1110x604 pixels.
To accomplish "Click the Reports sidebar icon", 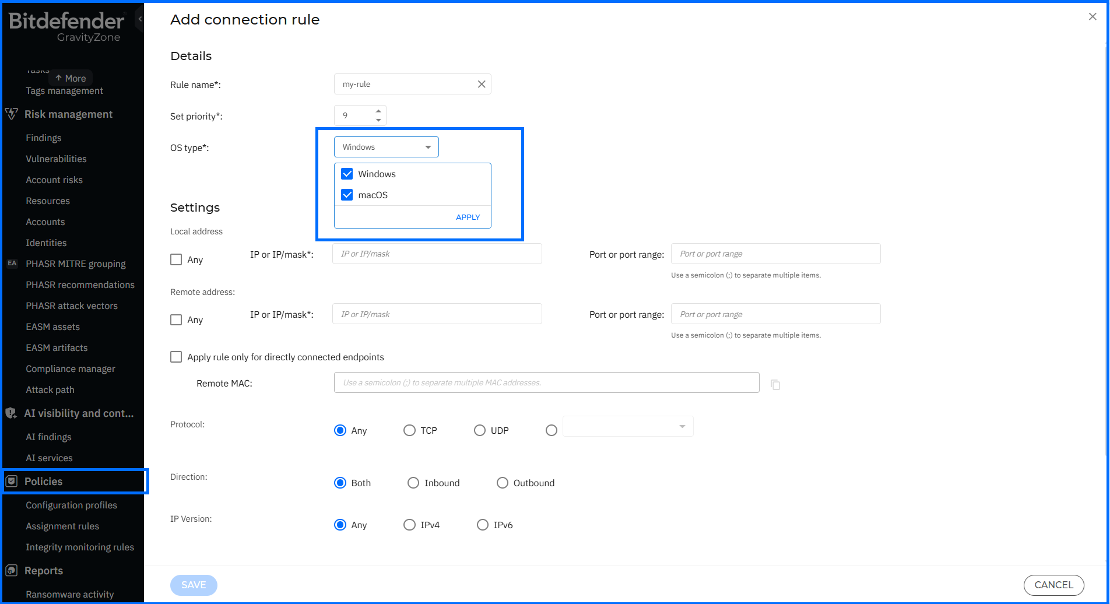I will pos(11,570).
